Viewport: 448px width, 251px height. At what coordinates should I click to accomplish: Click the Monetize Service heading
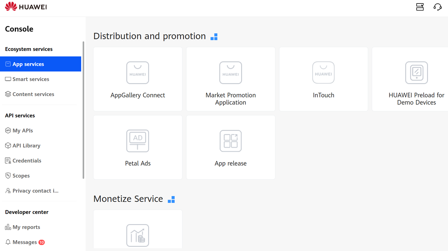pyautogui.click(x=128, y=199)
